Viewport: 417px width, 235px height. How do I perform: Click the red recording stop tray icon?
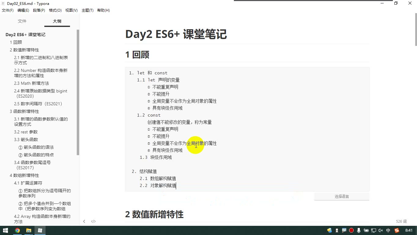pos(352,230)
